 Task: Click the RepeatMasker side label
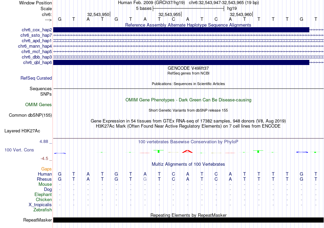point(38,220)
